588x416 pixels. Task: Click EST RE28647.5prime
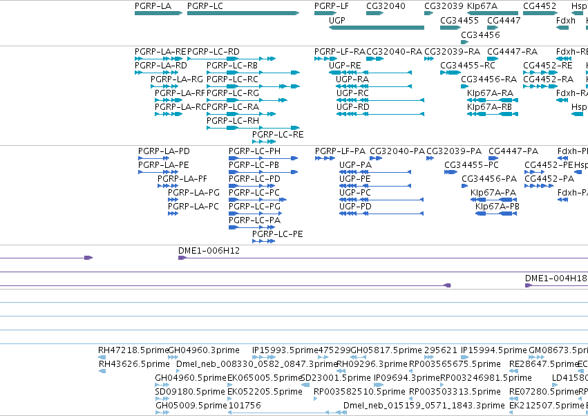513,371
